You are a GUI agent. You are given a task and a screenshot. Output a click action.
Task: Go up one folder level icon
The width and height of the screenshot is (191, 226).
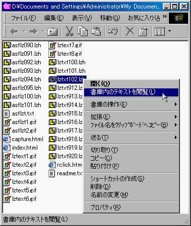(52, 31)
